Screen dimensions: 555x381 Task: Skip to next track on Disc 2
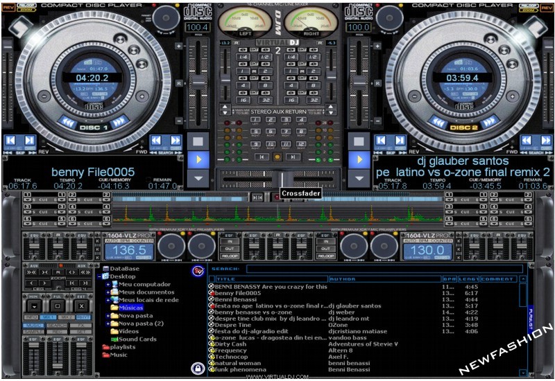tap(400, 141)
